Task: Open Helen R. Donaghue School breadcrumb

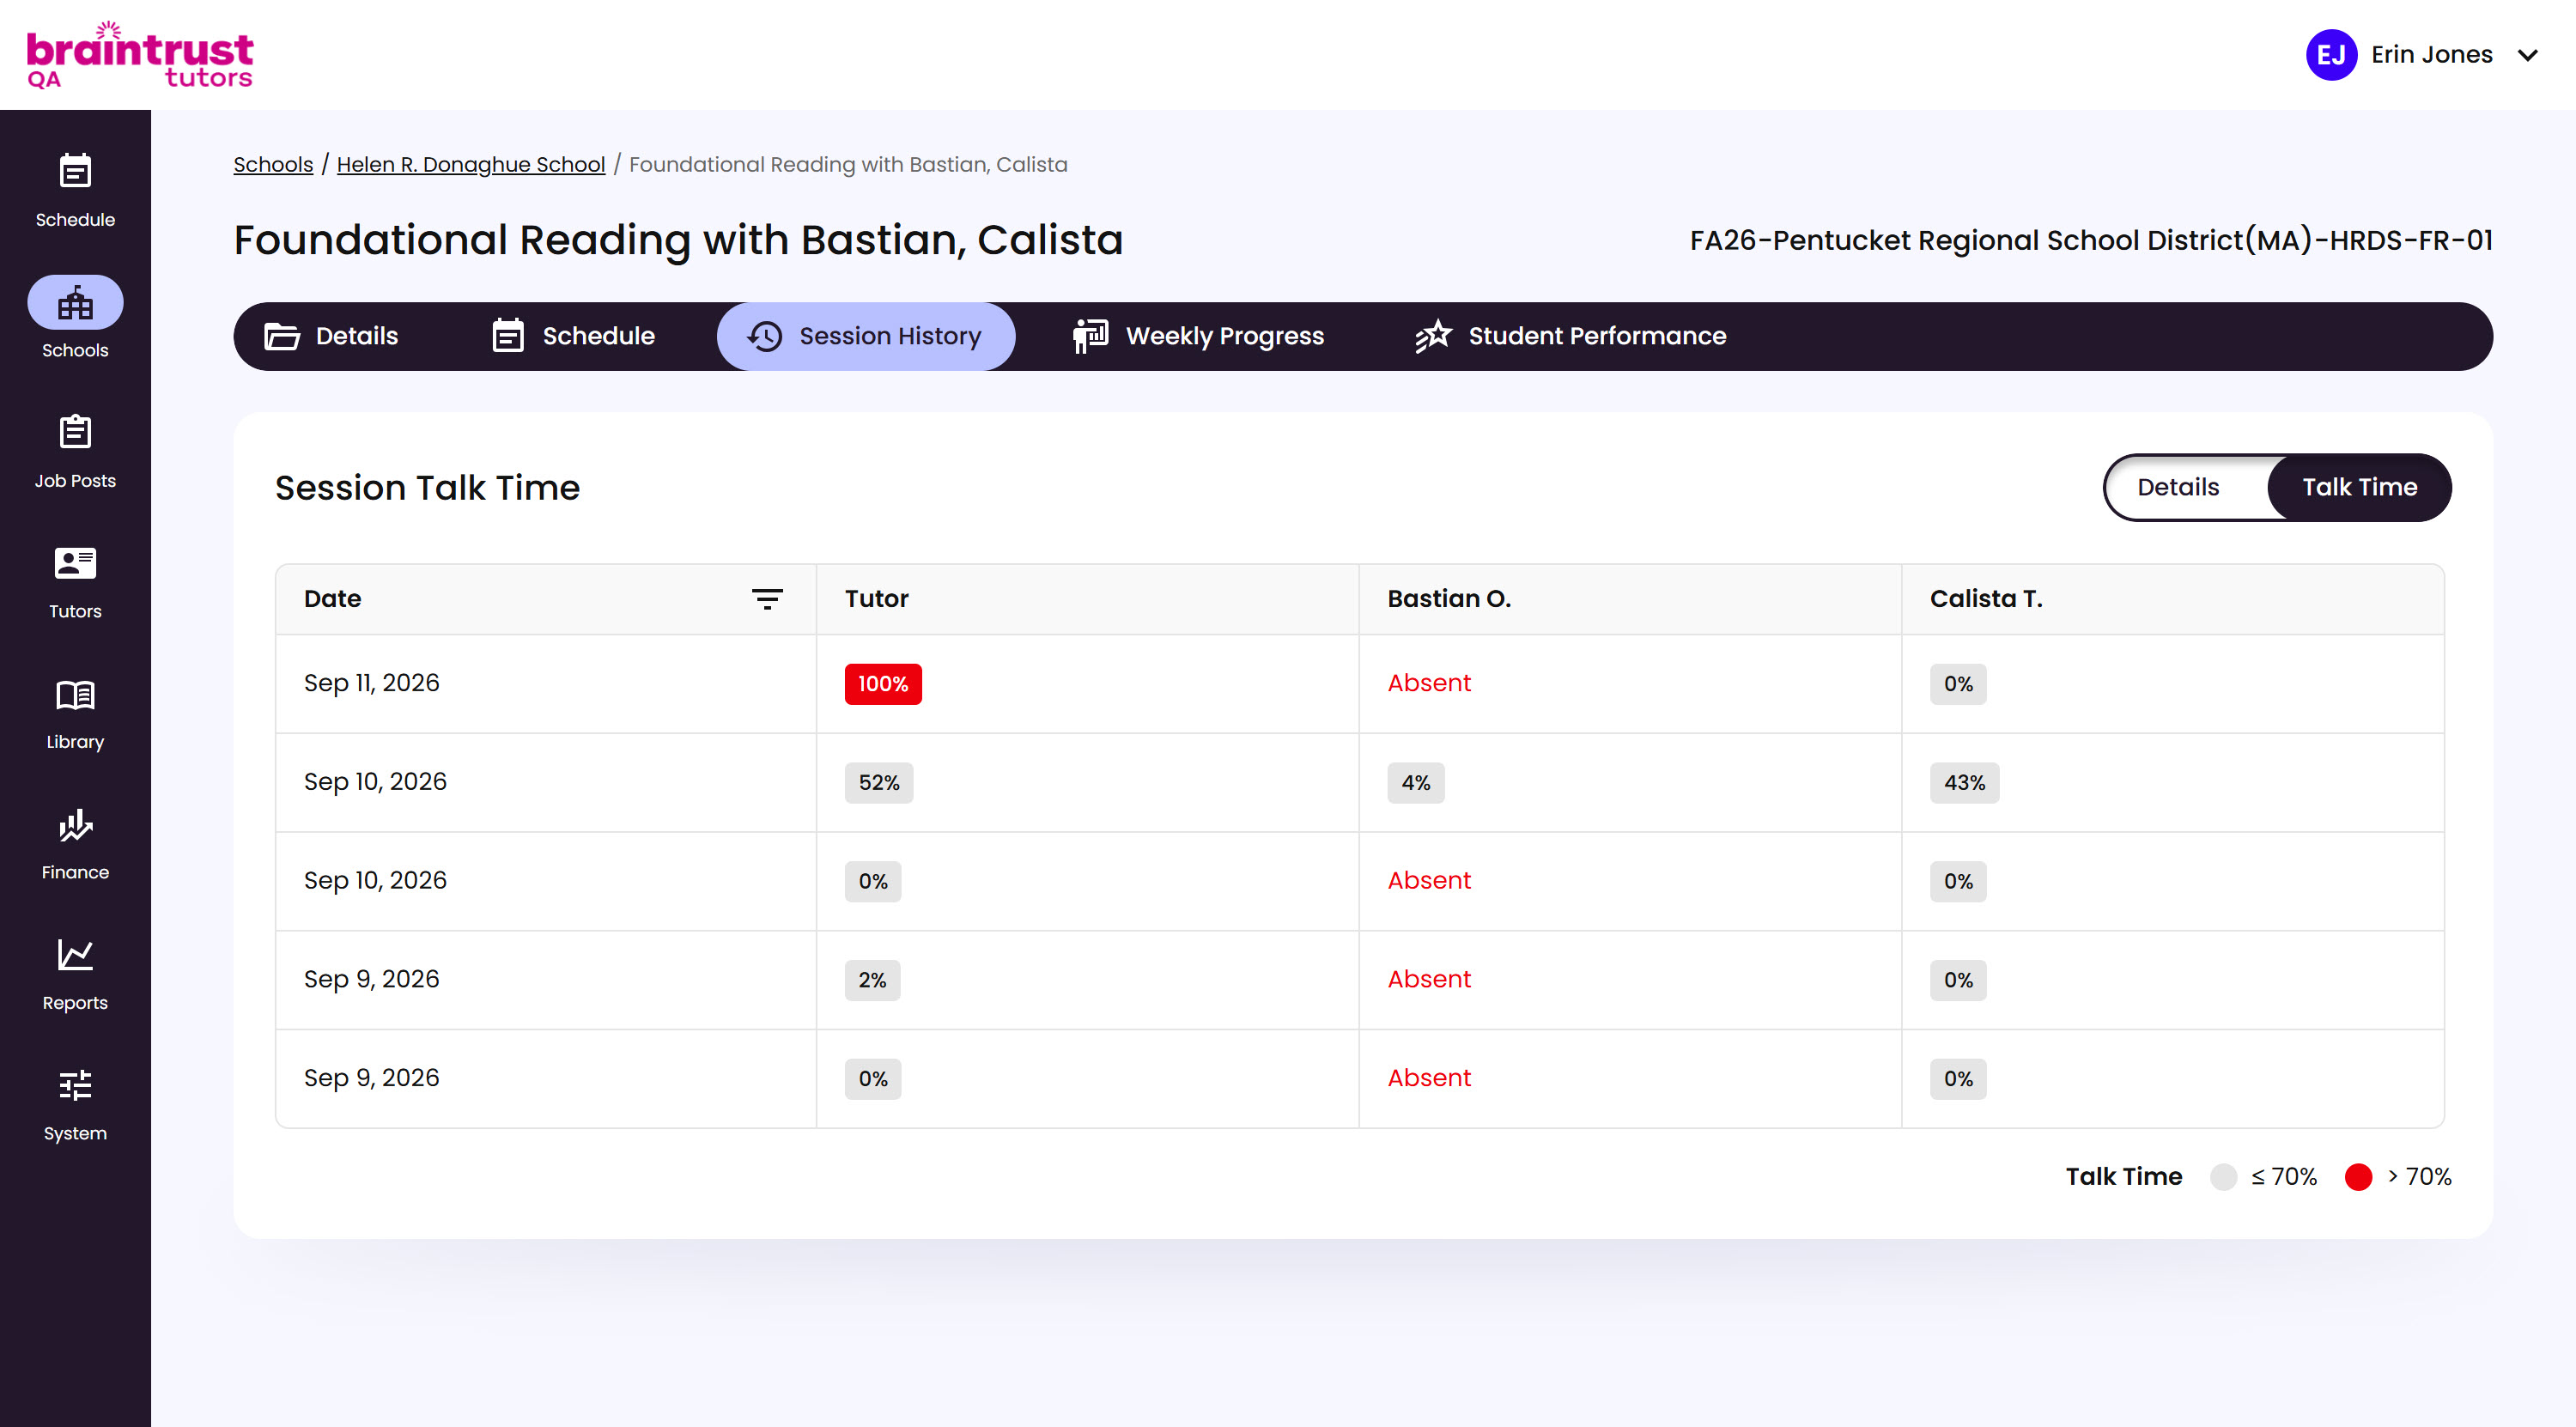Action: tap(470, 164)
